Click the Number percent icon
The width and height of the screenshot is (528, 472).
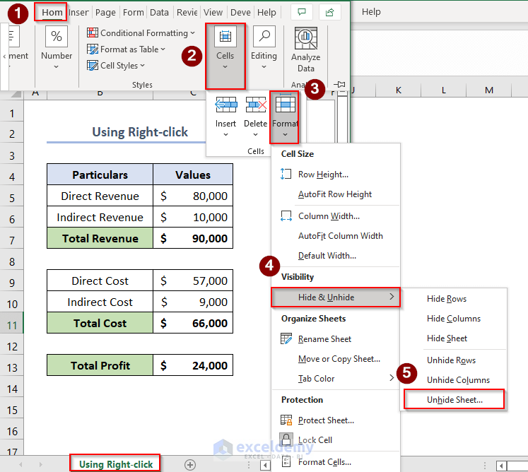pyautogui.click(x=57, y=36)
